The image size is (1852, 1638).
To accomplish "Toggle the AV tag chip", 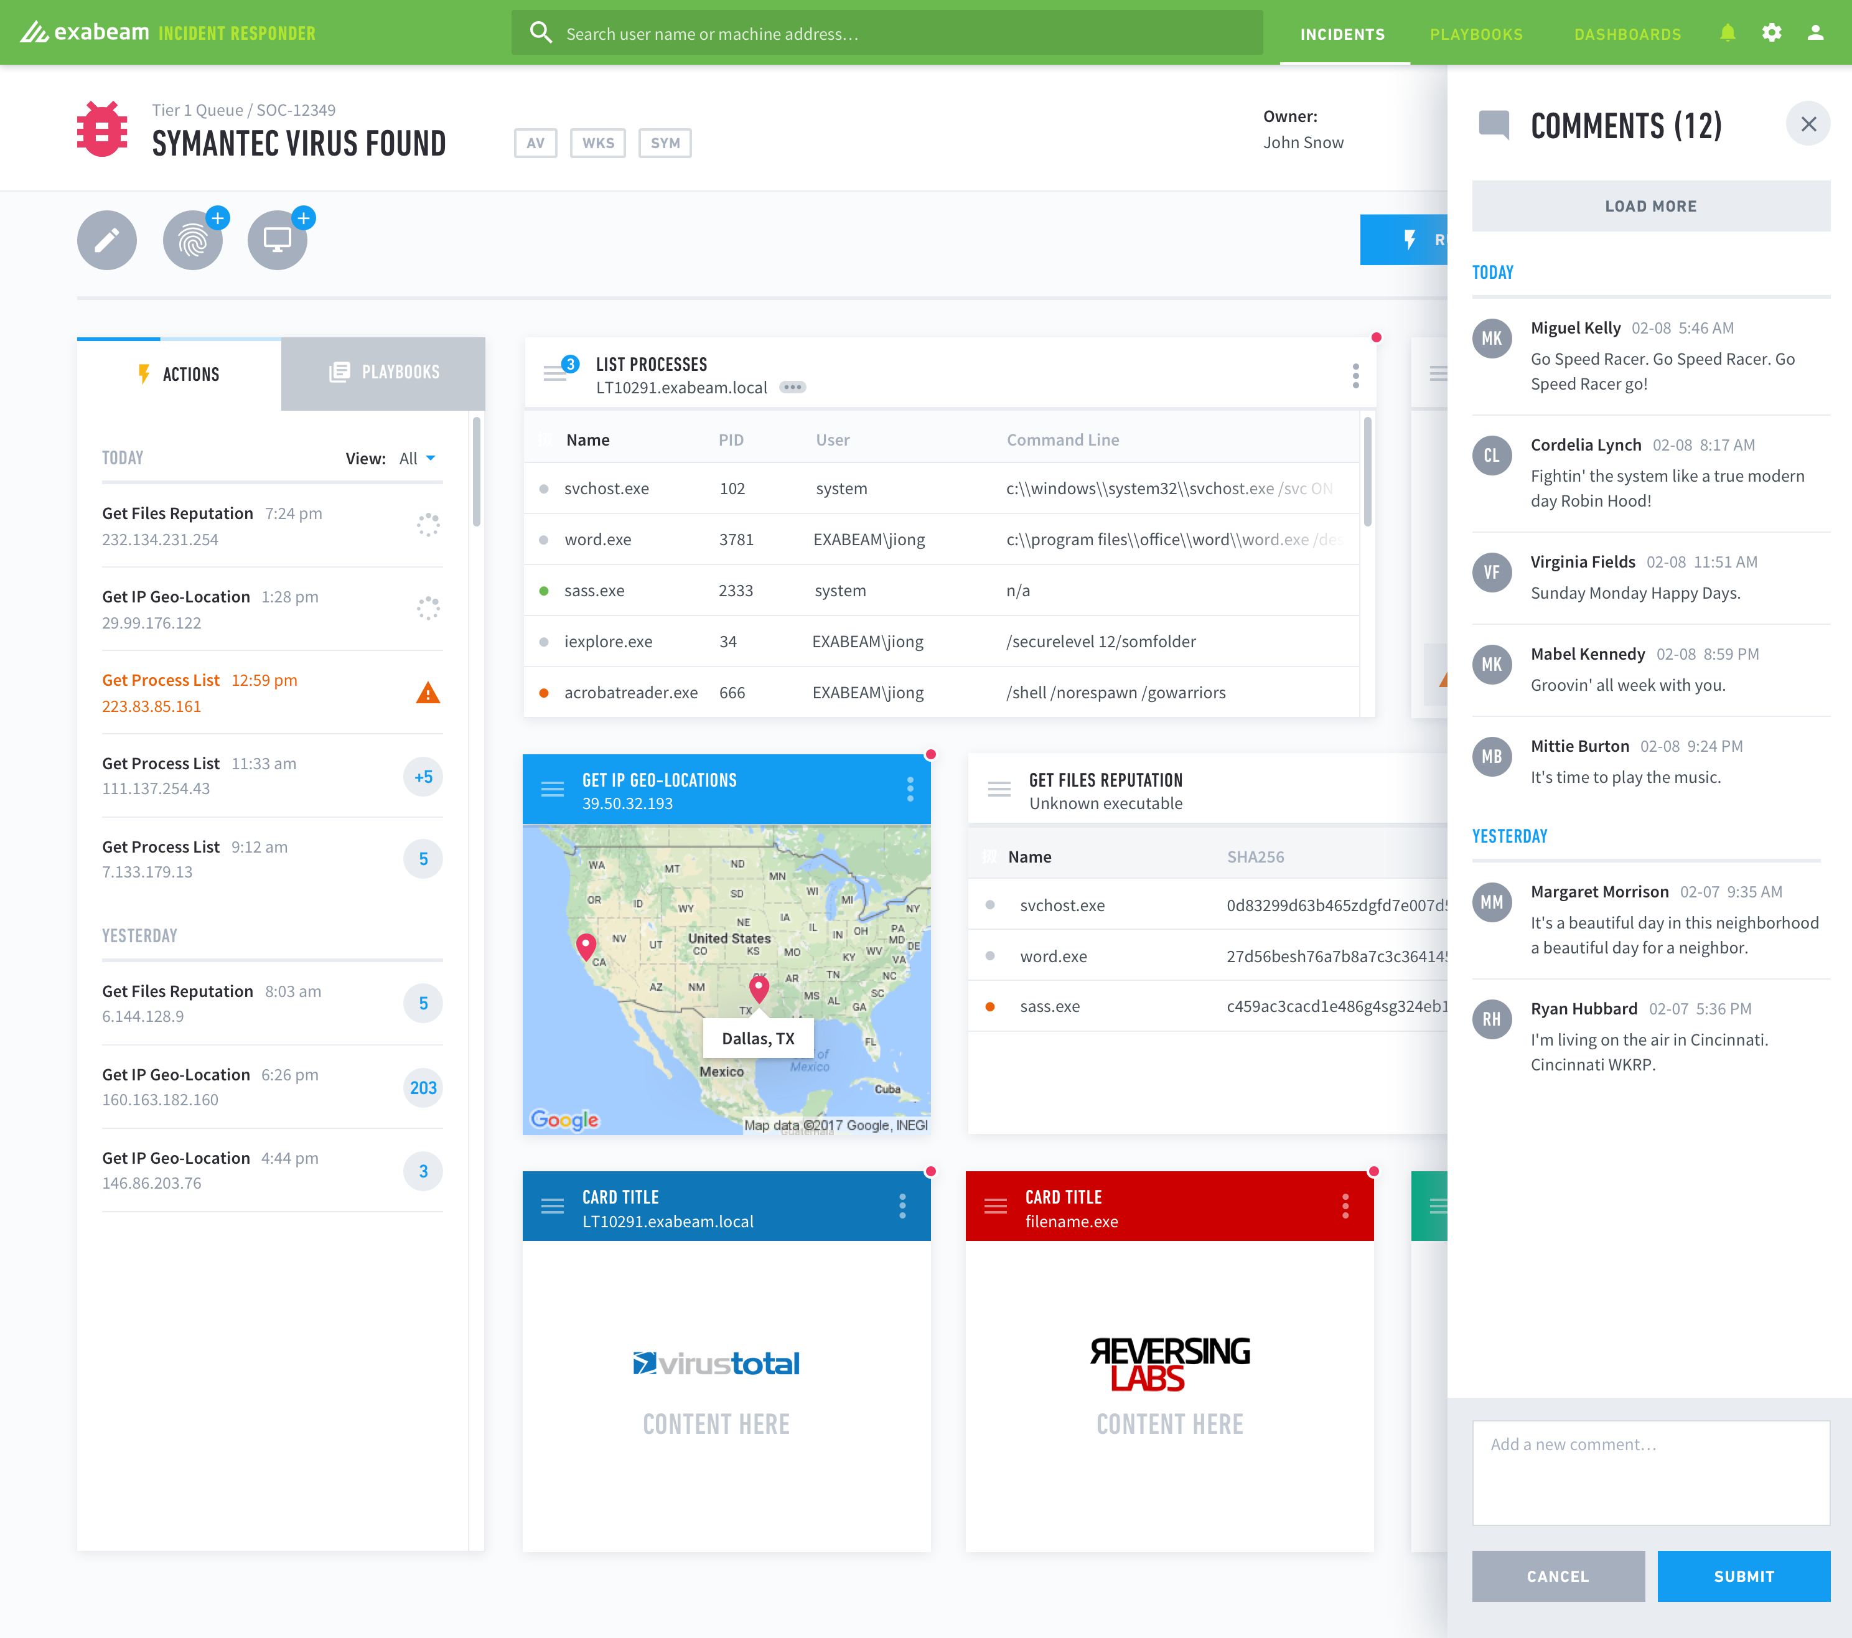I will tap(535, 143).
